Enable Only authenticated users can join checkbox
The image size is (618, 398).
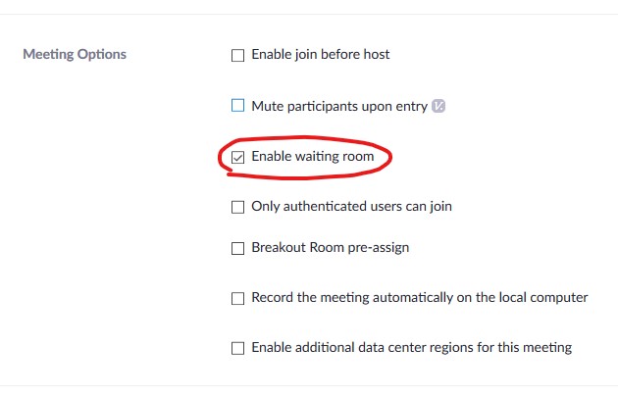(x=237, y=207)
